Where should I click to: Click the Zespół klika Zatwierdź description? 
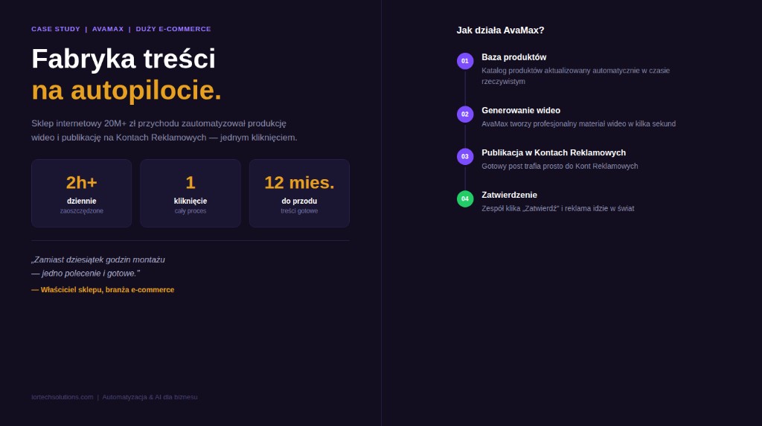(x=557, y=208)
